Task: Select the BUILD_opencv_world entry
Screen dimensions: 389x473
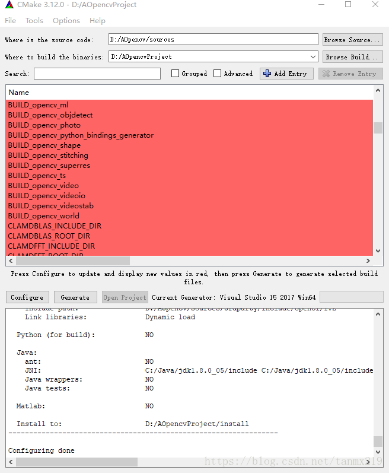Action: pos(189,216)
